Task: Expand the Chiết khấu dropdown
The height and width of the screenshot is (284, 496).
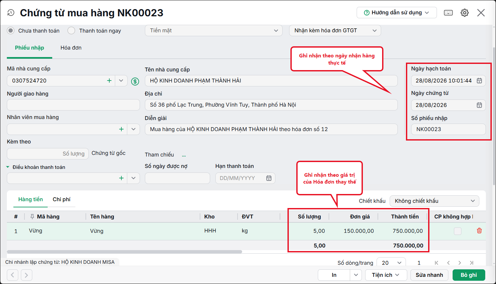Action: 434,201
